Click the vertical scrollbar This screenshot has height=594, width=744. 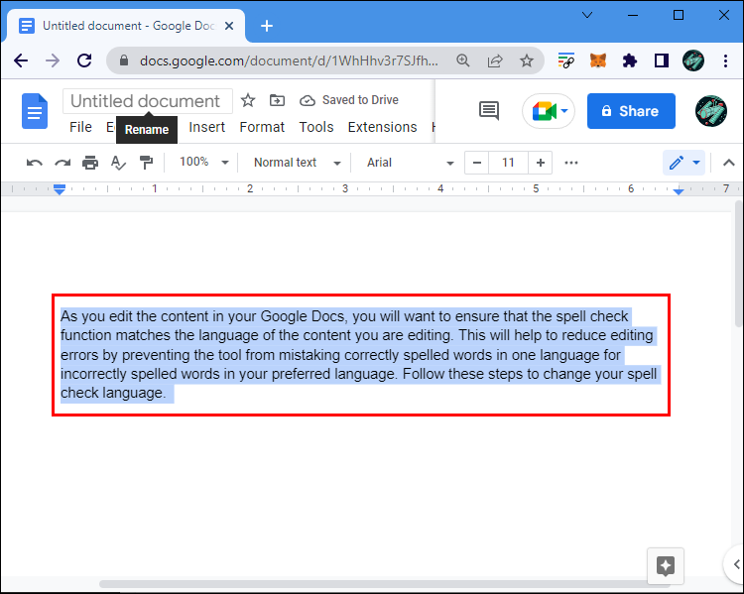pyautogui.click(x=738, y=266)
